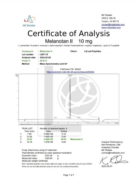Click the 'PEAK LIST' heading

coord(27,128)
